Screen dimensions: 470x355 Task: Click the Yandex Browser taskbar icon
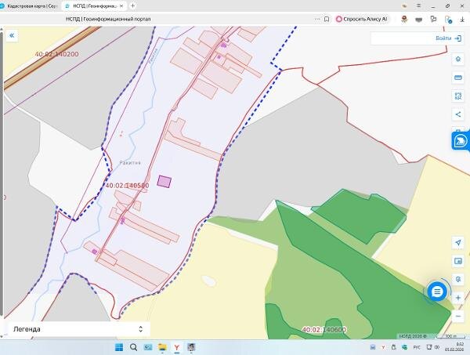[176, 347]
